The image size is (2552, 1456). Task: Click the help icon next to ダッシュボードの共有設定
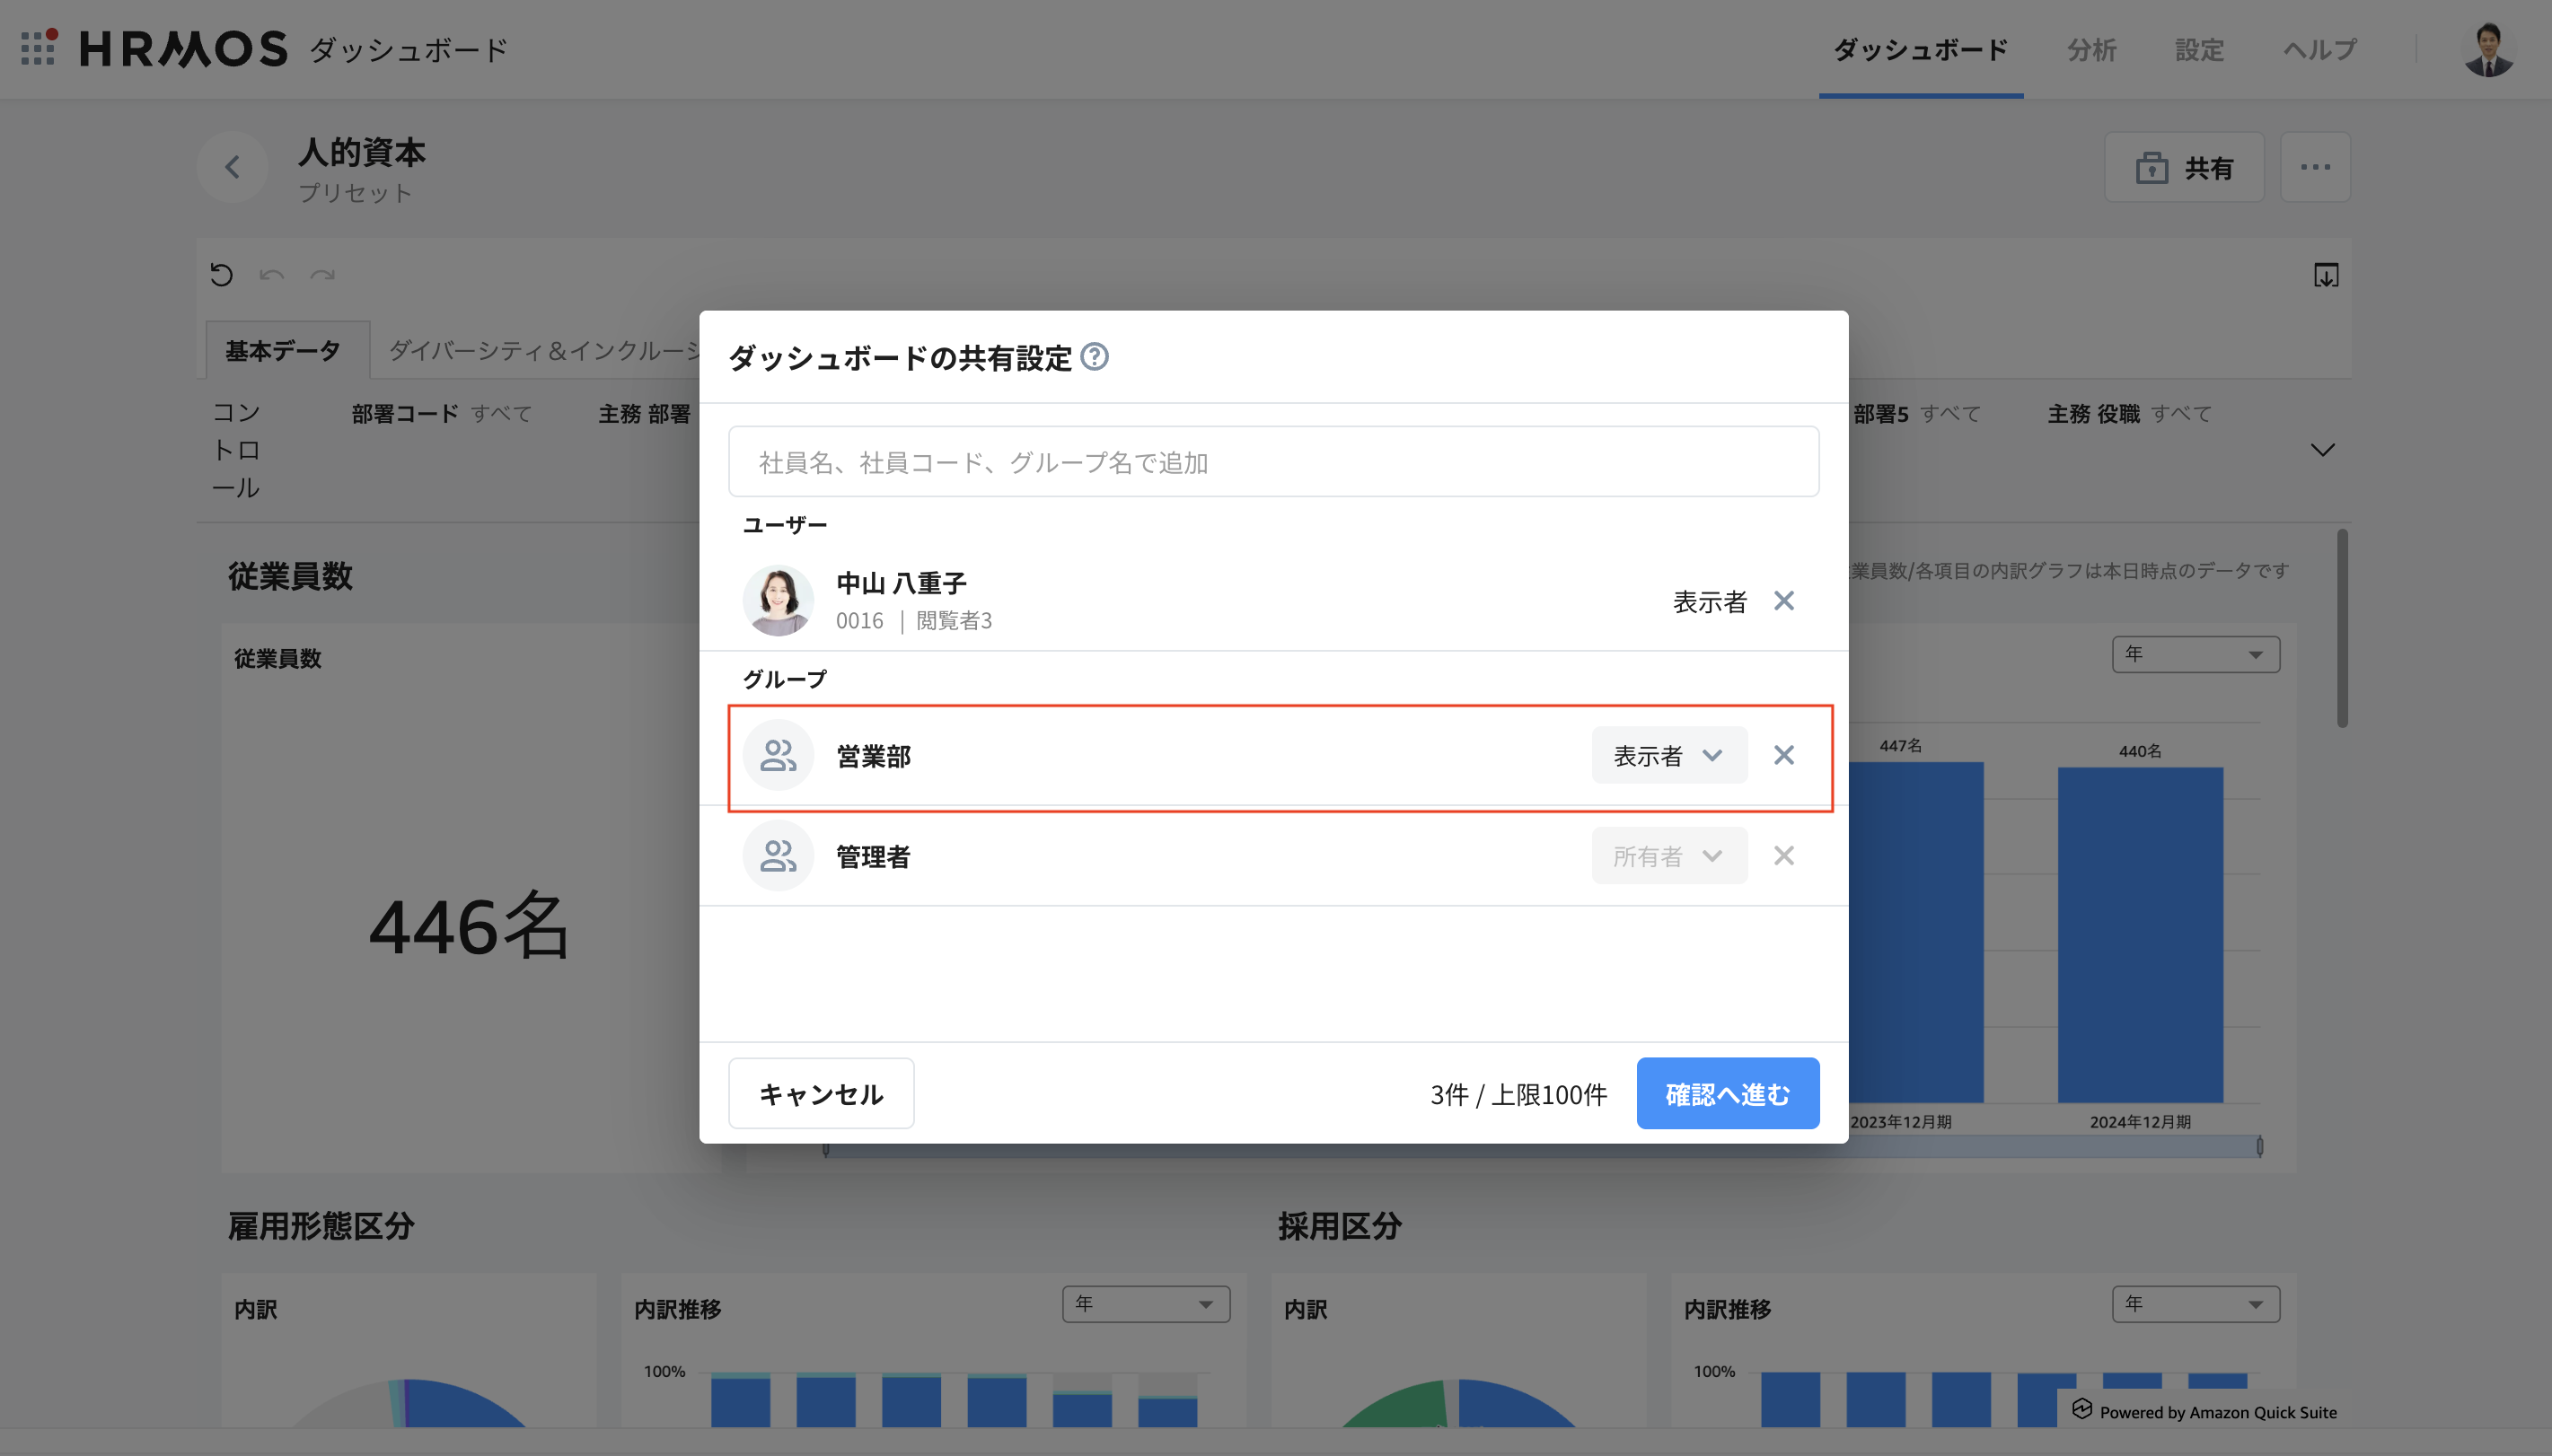(1094, 357)
